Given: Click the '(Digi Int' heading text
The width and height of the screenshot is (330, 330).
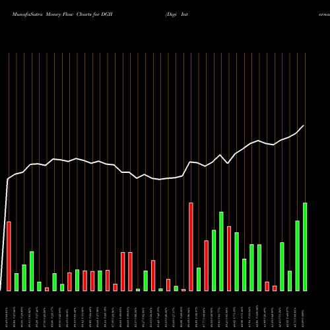Looking at the screenshot, I should (177, 15).
